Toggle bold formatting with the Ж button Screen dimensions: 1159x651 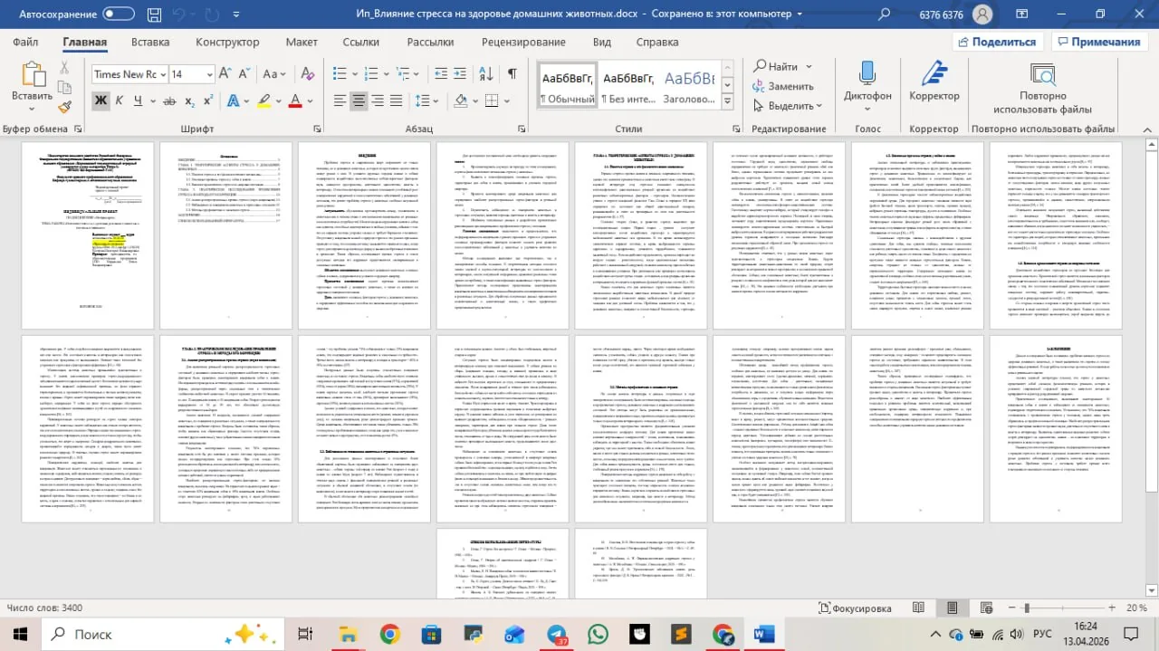[101, 101]
